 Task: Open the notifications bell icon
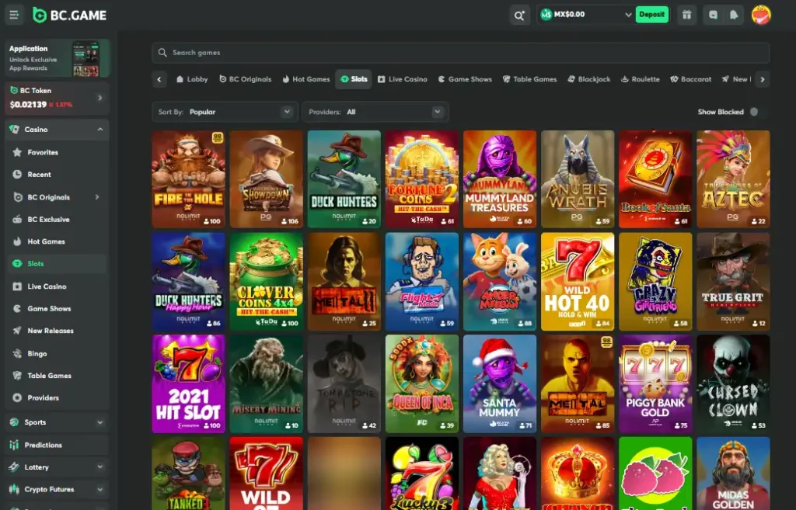coord(734,15)
